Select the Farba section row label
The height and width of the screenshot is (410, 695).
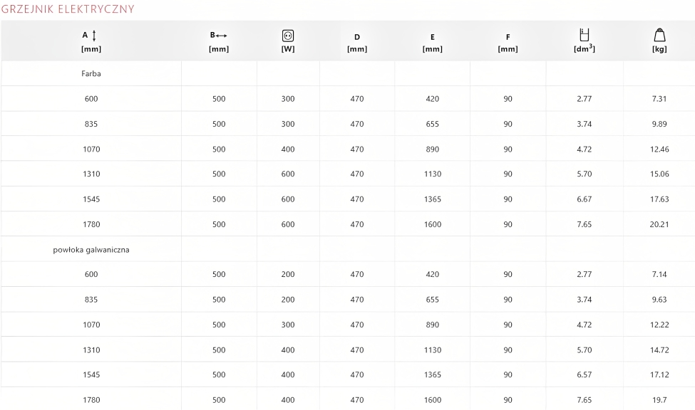(91, 73)
